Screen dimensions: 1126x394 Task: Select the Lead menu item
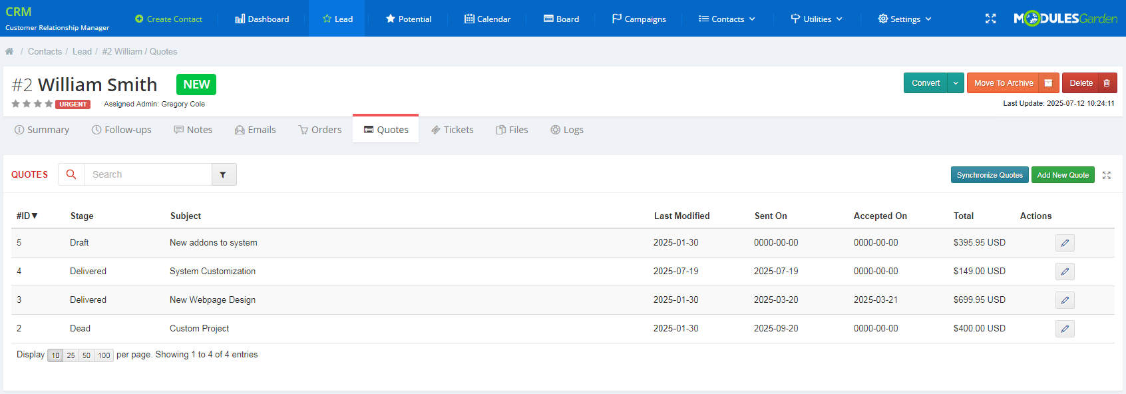(x=337, y=19)
